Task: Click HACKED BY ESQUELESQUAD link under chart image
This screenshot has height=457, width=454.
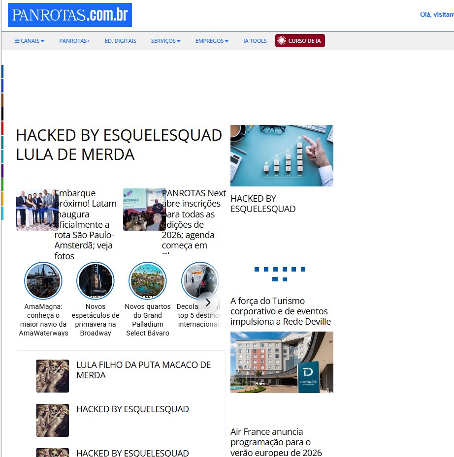Action: click(263, 204)
